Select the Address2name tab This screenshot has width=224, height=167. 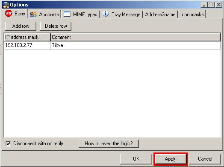pyautogui.click(x=160, y=15)
